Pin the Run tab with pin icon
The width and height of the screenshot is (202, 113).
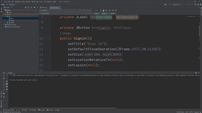(x=4, y=97)
